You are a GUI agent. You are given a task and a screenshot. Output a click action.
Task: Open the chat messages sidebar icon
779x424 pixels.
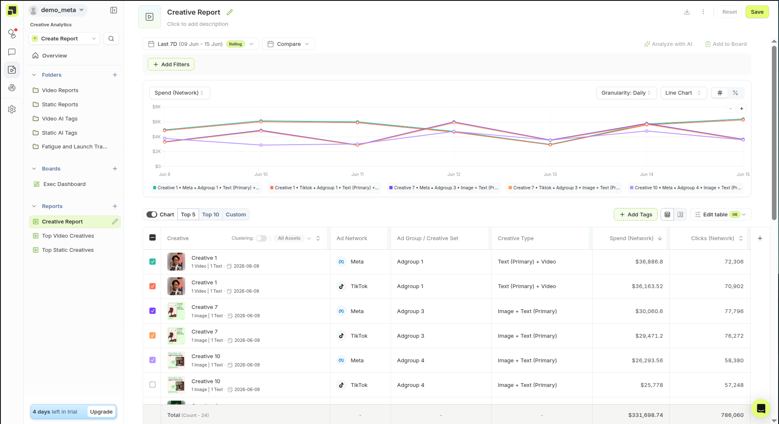click(x=12, y=52)
